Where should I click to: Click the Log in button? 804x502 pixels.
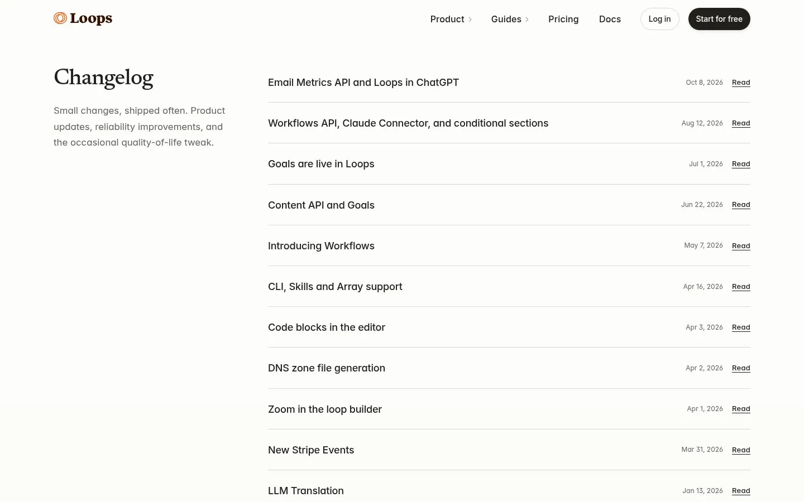click(659, 19)
